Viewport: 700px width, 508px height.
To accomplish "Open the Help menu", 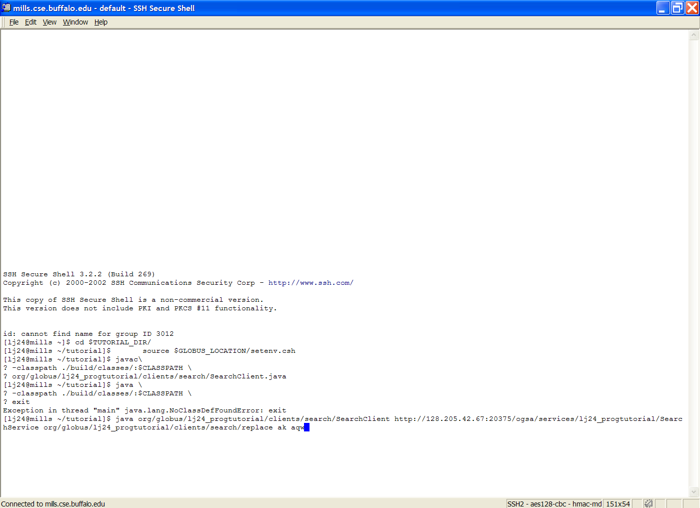I will [101, 22].
